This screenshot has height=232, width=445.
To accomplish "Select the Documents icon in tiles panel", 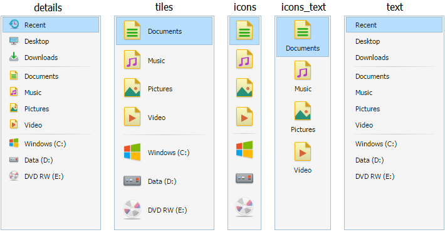I will pos(132,30).
